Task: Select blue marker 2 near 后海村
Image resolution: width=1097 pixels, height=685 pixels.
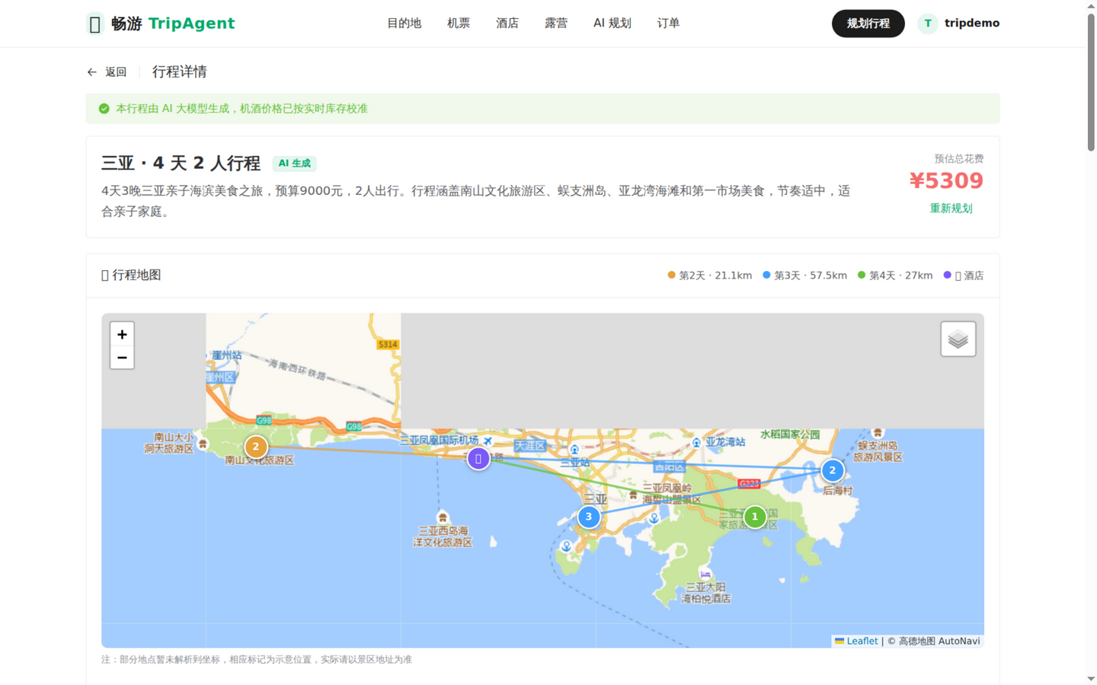Action: pos(833,470)
